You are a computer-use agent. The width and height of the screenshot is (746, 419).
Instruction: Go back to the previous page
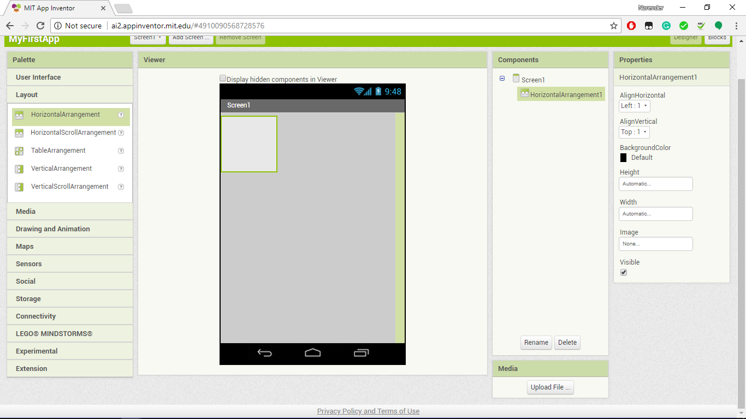pos(10,26)
